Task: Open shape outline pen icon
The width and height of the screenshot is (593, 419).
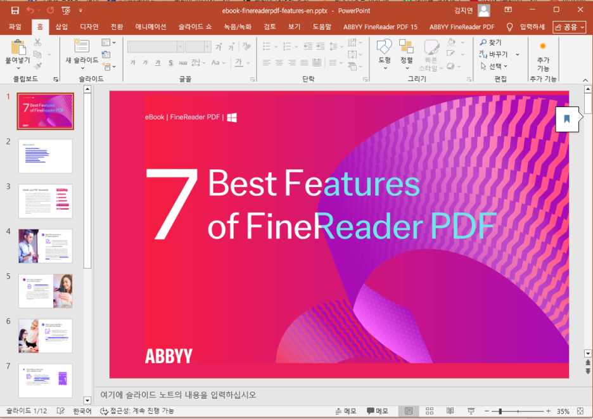Action: click(451, 54)
